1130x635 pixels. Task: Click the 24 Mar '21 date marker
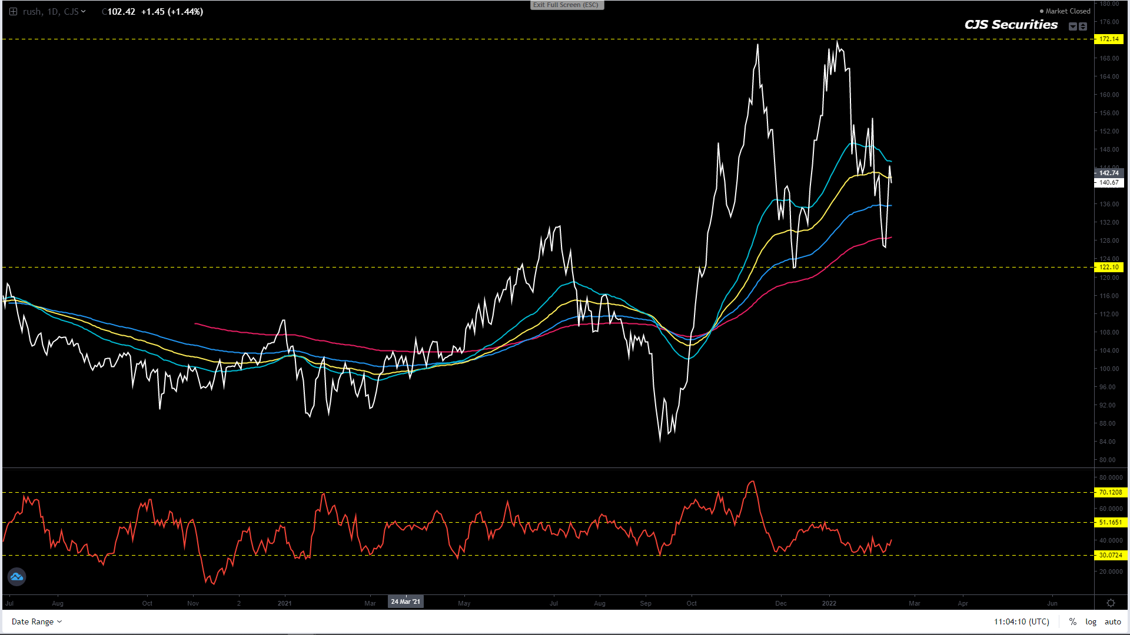pyautogui.click(x=406, y=601)
